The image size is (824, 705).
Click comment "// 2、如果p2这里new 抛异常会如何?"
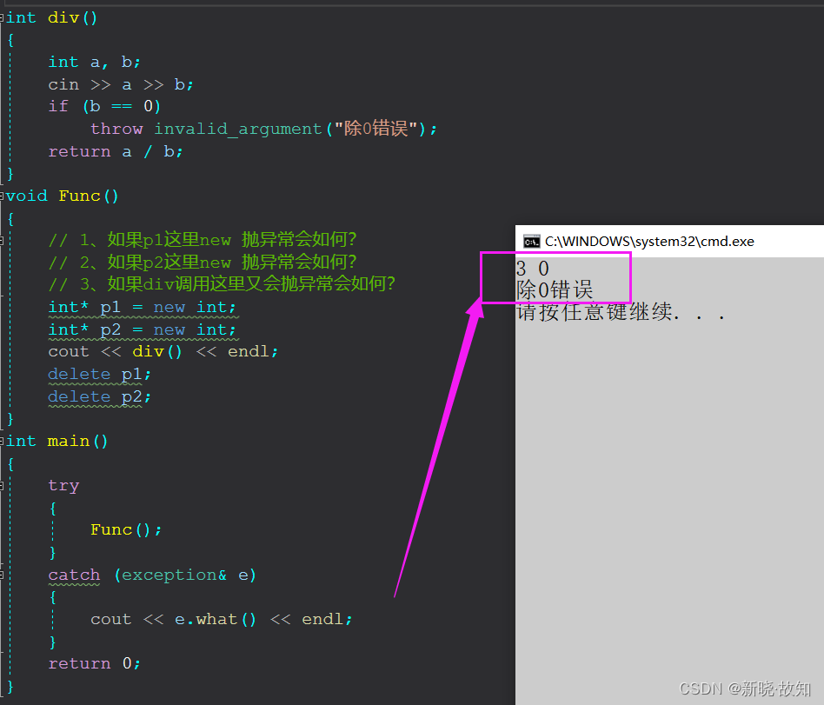203,262
